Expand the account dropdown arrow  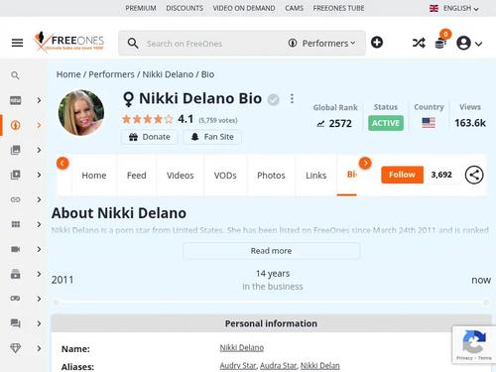478,44
